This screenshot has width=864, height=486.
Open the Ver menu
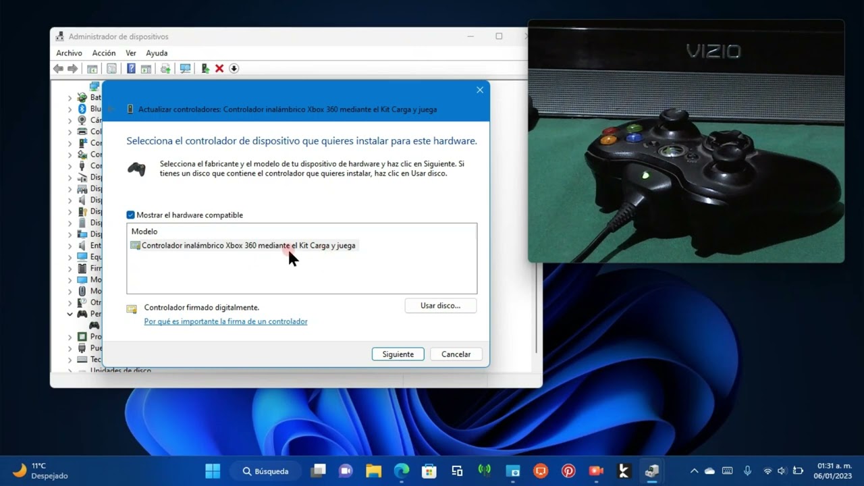point(131,53)
